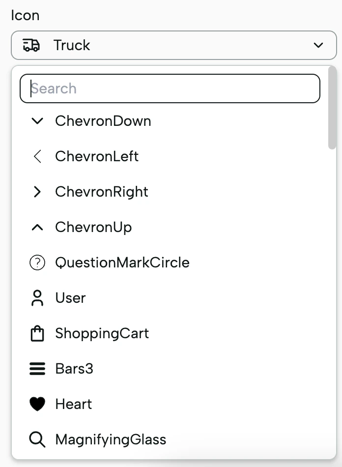The height and width of the screenshot is (467, 342).
Task: Select the ChevronUp entry
Action: click(x=94, y=227)
